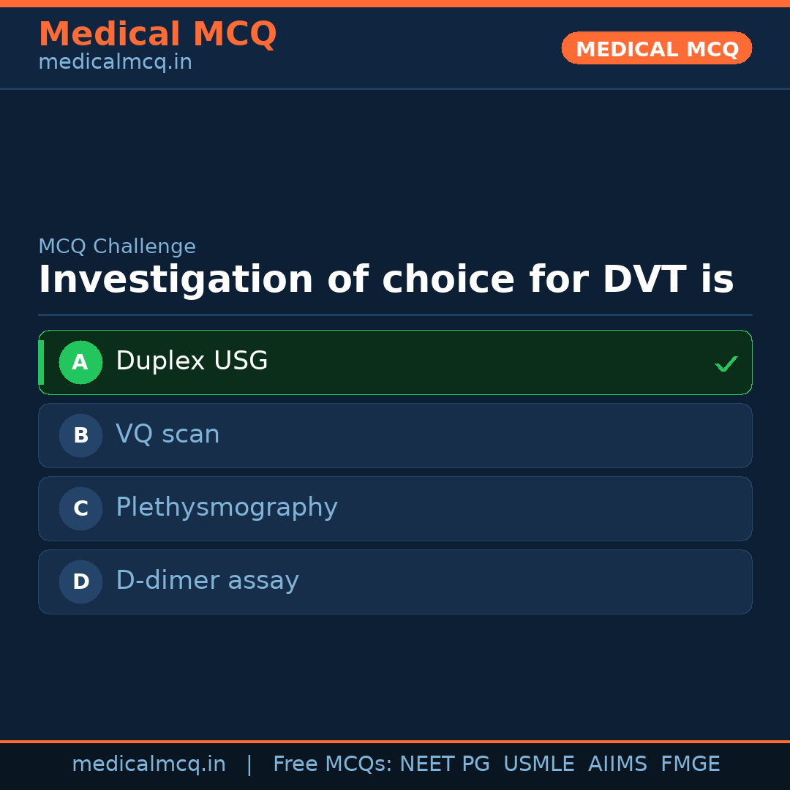Select the D-dimer assay answer text
This screenshot has height=790, width=790.
207,581
